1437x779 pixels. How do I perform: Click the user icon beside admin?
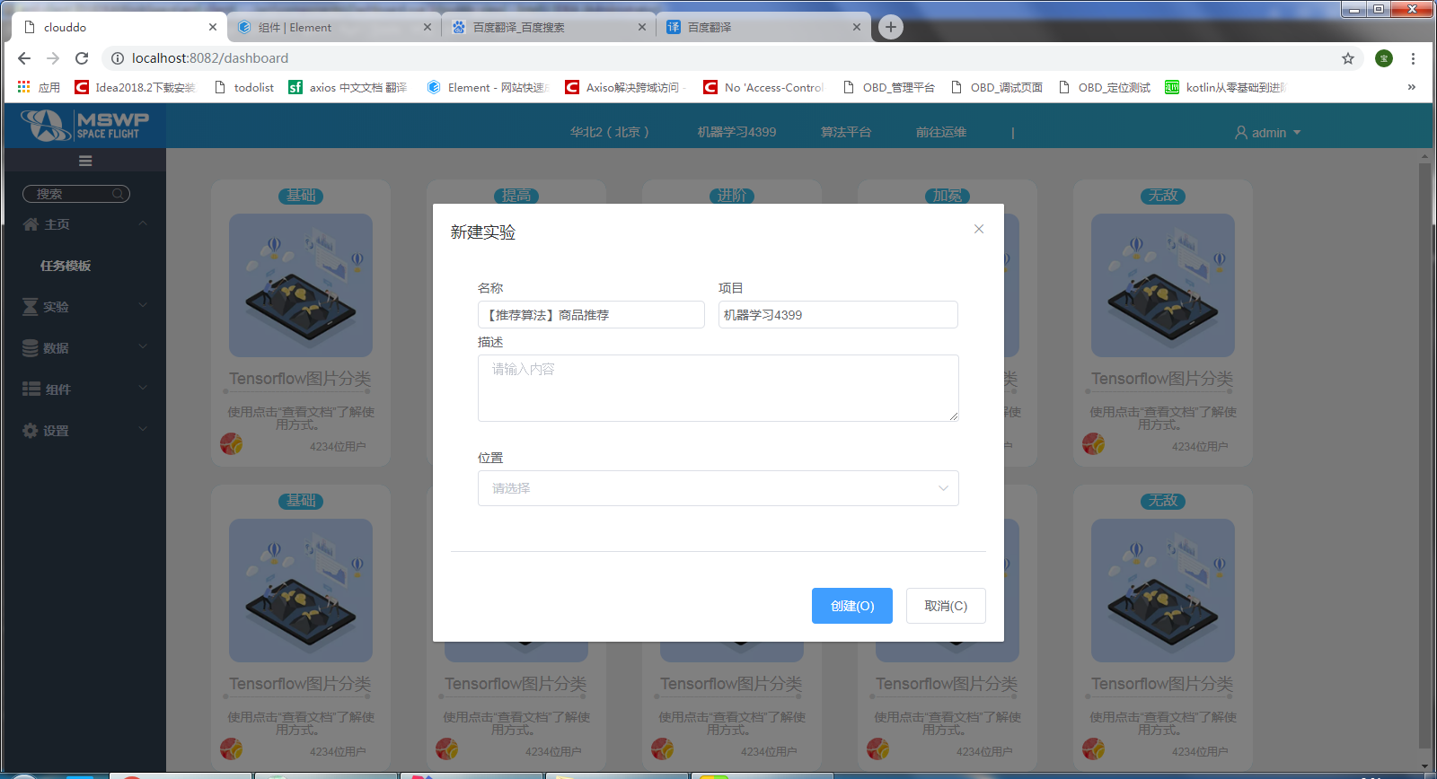click(x=1241, y=133)
